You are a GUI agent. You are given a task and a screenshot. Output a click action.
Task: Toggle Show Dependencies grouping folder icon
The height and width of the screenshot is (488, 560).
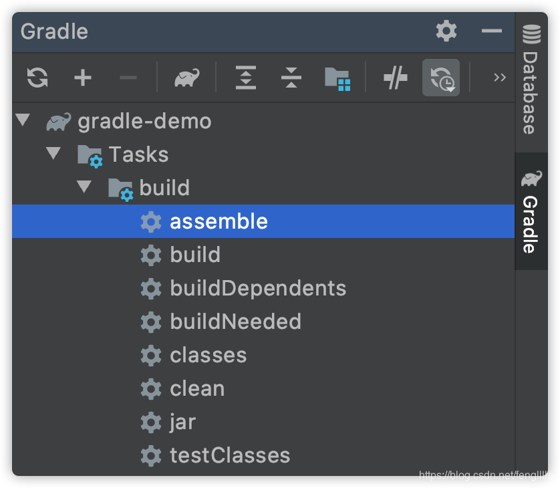(x=337, y=78)
